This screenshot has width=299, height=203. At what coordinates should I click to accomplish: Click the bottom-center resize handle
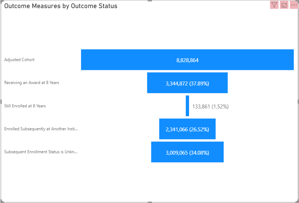149,202
